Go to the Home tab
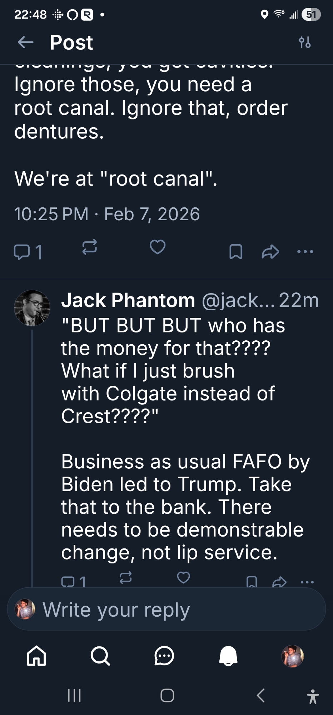This screenshot has width=333, height=715. (x=36, y=656)
